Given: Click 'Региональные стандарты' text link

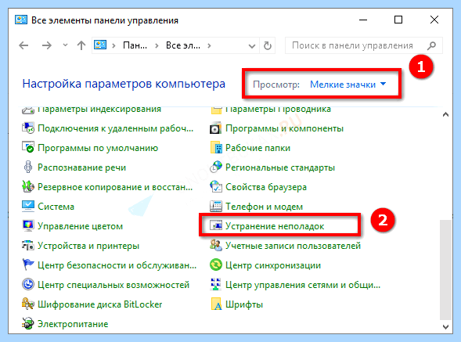Looking at the screenshot, I should point(280,167).
